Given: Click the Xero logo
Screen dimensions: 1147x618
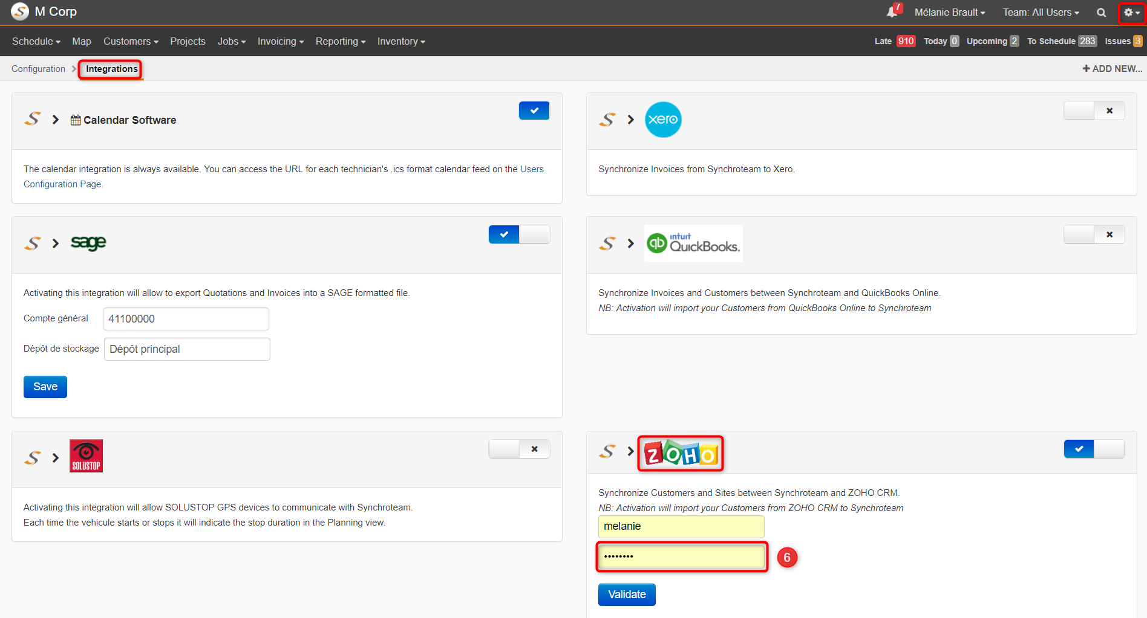Looking at the screenshot, I should (x=663, y=120).
